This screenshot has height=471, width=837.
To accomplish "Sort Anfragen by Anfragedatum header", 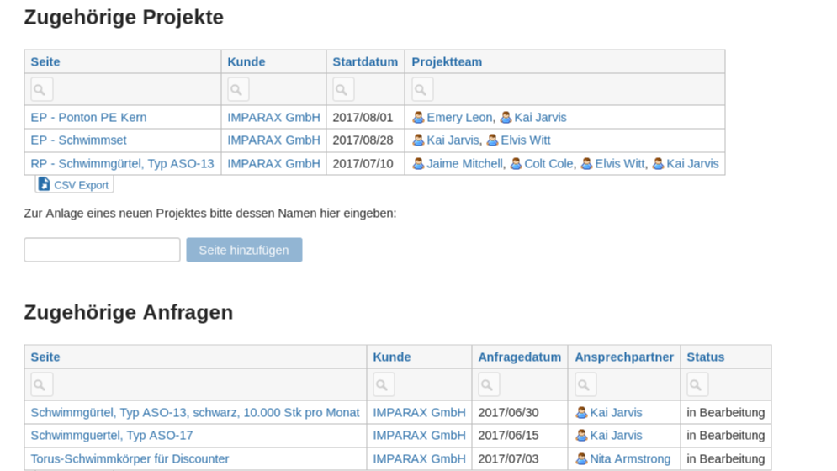I will pos(519,357).
